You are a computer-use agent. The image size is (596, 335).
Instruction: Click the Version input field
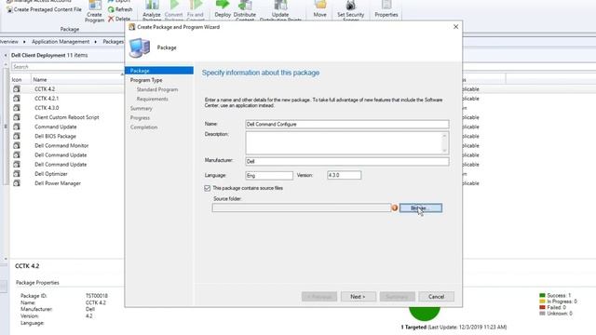344,175
